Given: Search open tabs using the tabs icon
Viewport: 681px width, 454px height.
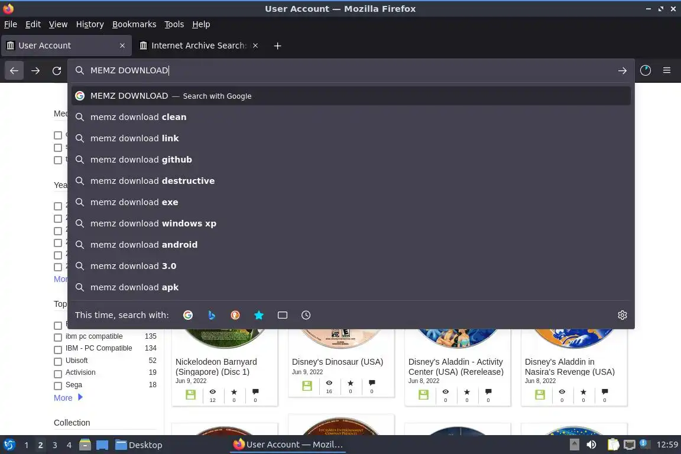Looking at the screenshot, I should coord(283,315).
